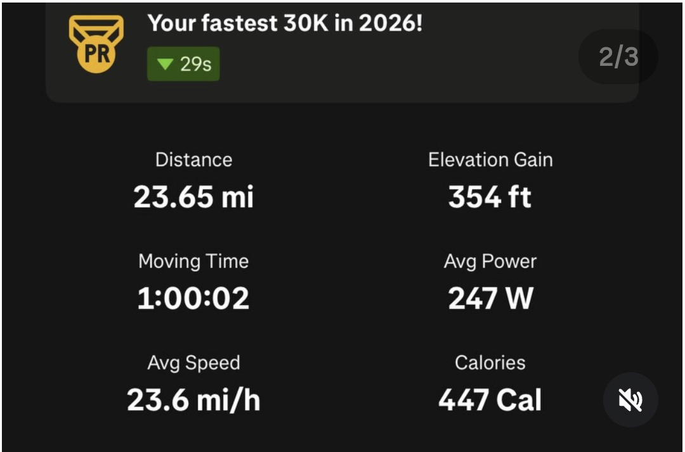685x452 pixels.
Task: Click the Moving Time label
Action: click(x=193, y=261)
